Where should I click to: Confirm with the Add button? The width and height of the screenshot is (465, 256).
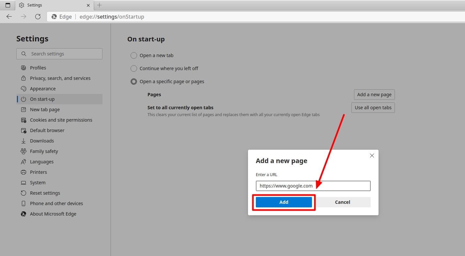click(284, 202)
